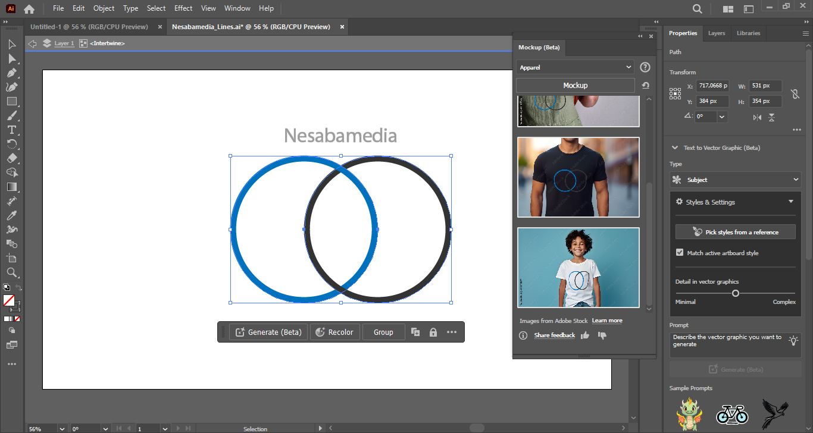The height and width of the screenshot is (433, 813).
Task: Collapse the Text to Vector Graphic section
Action: (x=674, y=148)
